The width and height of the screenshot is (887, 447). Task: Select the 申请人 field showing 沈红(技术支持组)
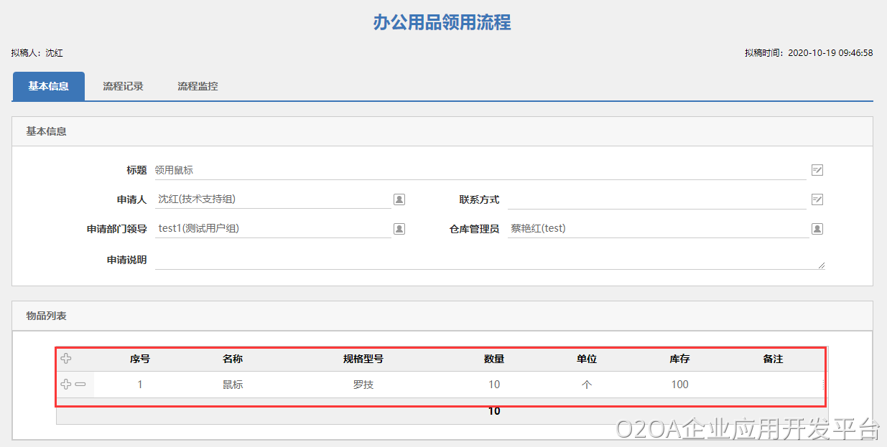[x=271, y=199]
